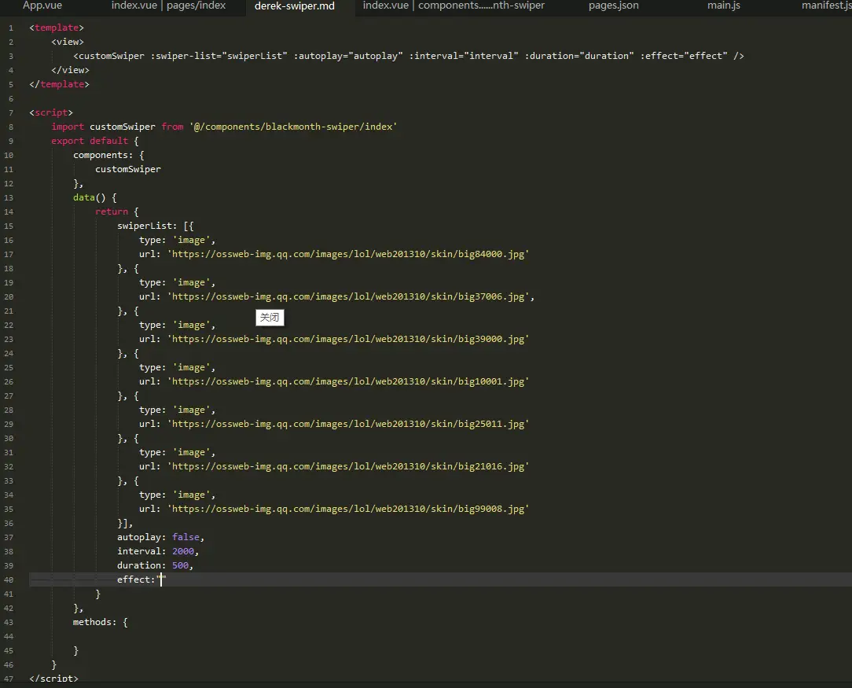Image resolution: width=852 pixels, height=688 pixels.
Task: Click the customSwiper import path string
Action: 292,127
